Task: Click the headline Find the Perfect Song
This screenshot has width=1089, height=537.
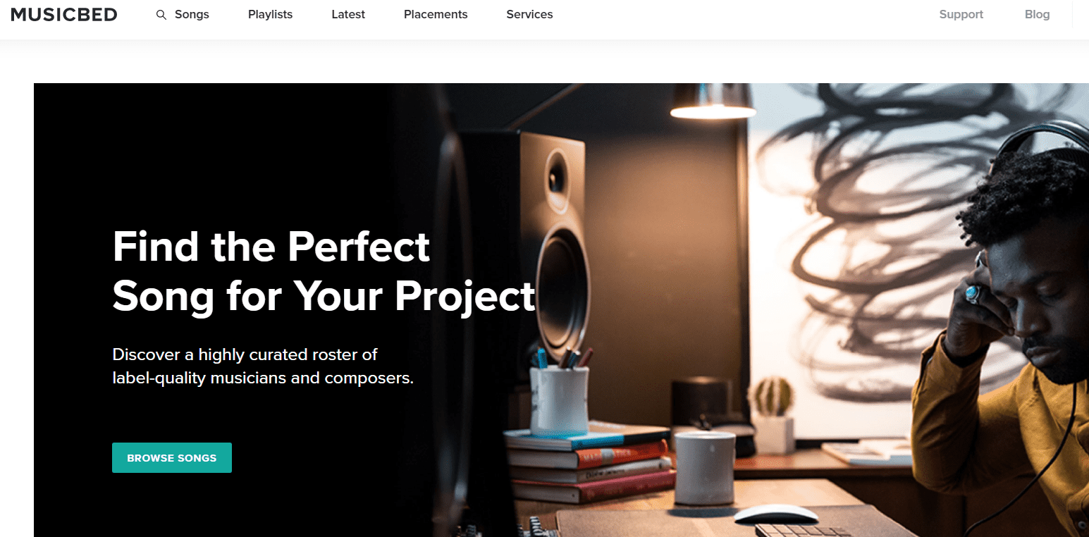Action: [324, 271]
